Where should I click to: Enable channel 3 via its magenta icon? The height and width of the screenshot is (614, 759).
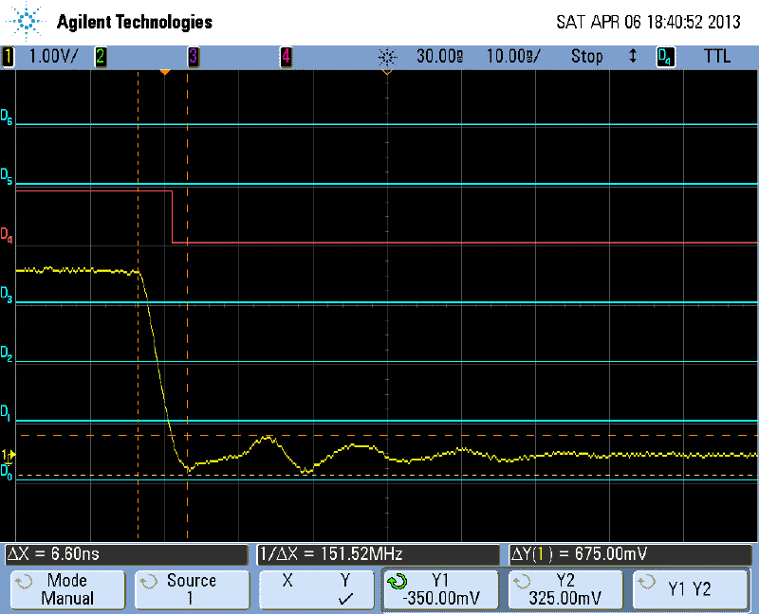(x=193, y=56)
